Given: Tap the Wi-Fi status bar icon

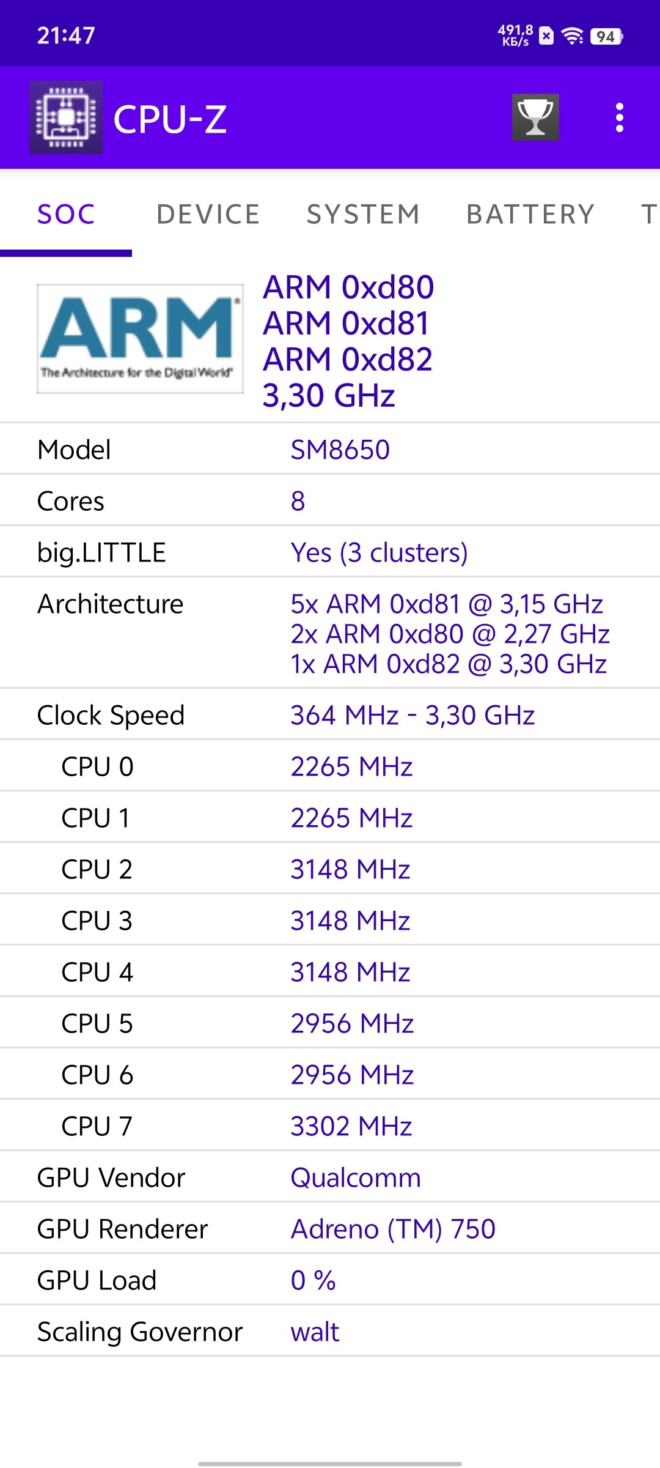Looking at the screenshot, I should coord(572,36).
